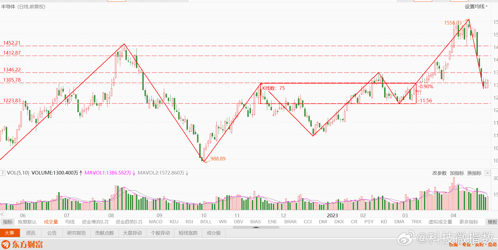Click the -0.90% change label
The width and height of the screenshot is (498, 250).
426,87
